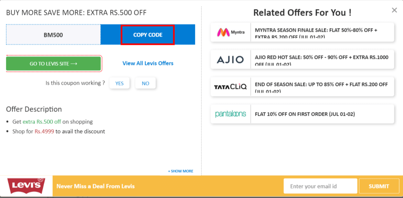Click the Myntra brand logo
Image resolution: width=403 pixels, height=198 pixels.
(230, 32)
